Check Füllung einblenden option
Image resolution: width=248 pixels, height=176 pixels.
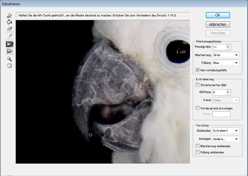(197, 152)
